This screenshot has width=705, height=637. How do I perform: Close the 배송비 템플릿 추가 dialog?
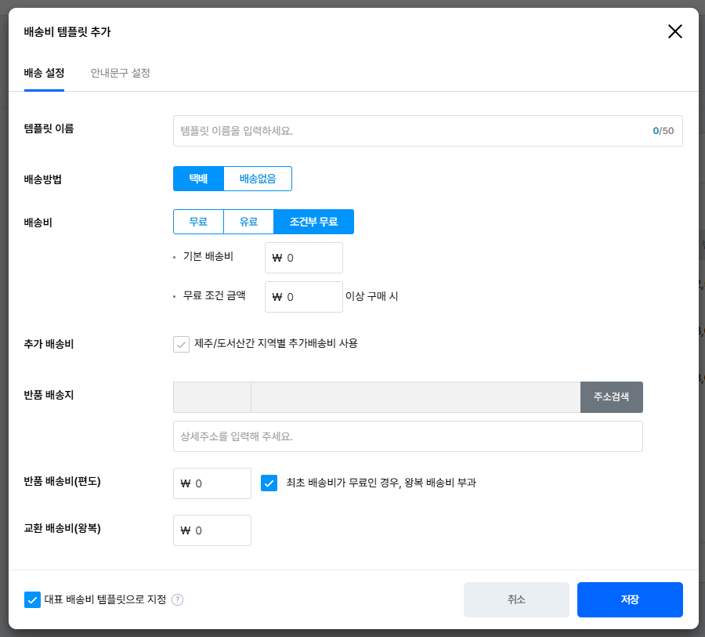coord(674,31)
